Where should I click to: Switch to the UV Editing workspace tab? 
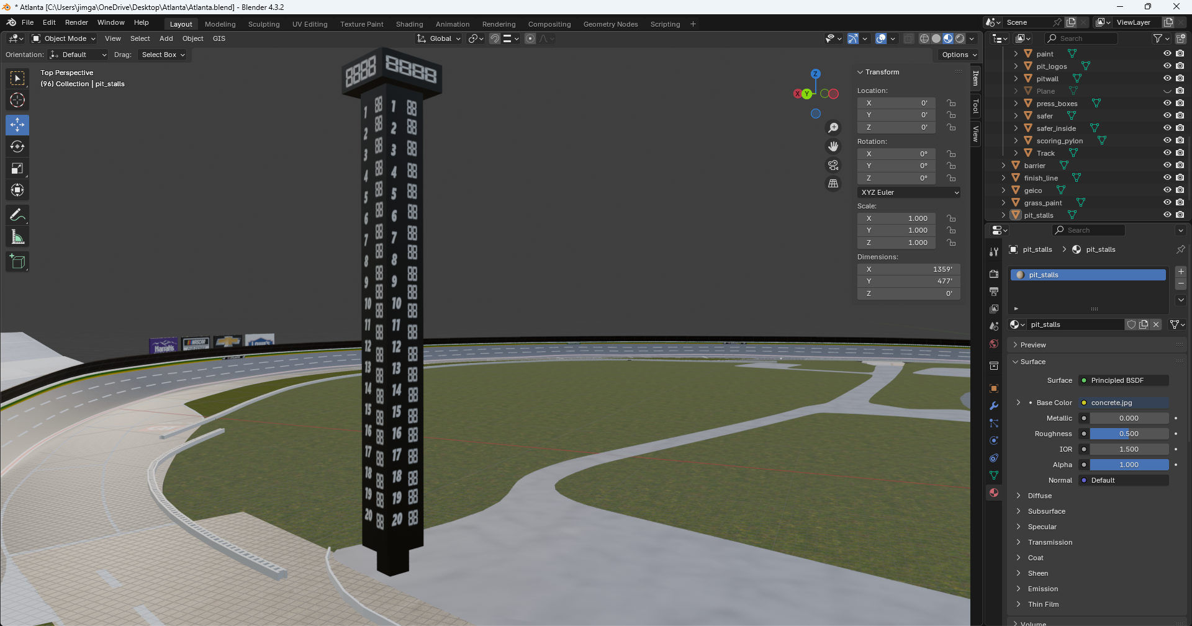[310, 24]
